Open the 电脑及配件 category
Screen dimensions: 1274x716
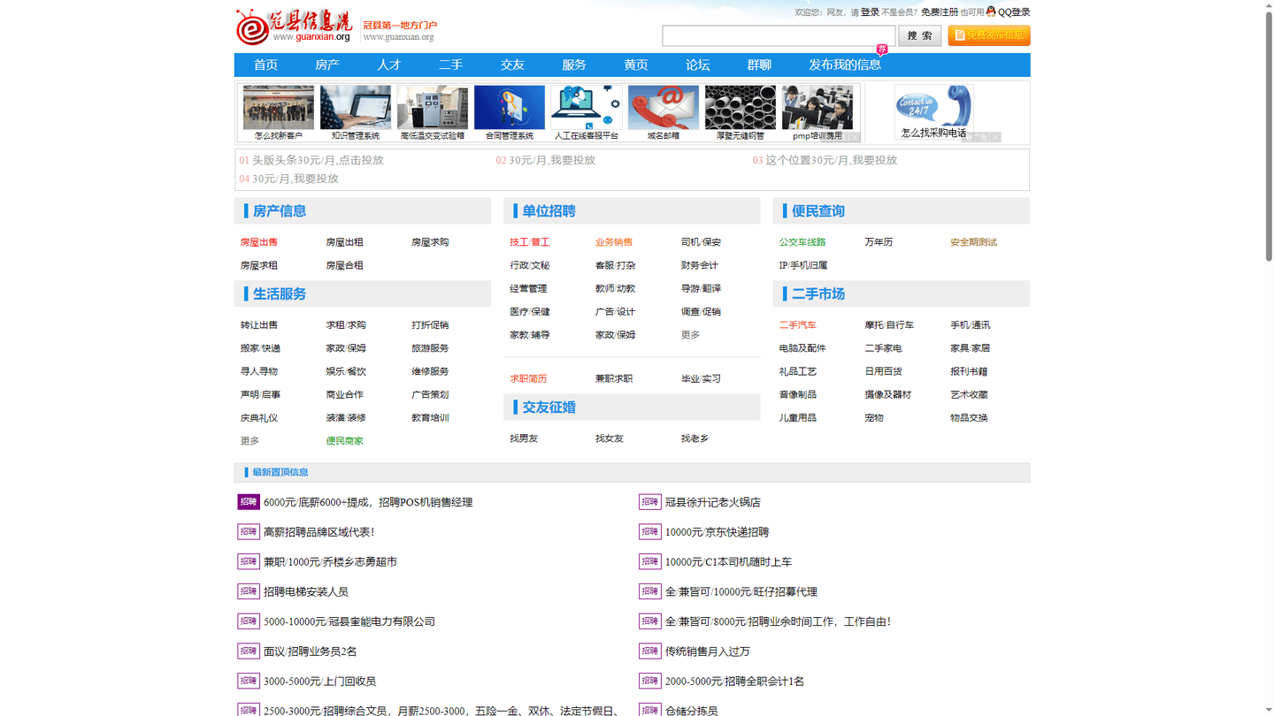pos(802,348)
